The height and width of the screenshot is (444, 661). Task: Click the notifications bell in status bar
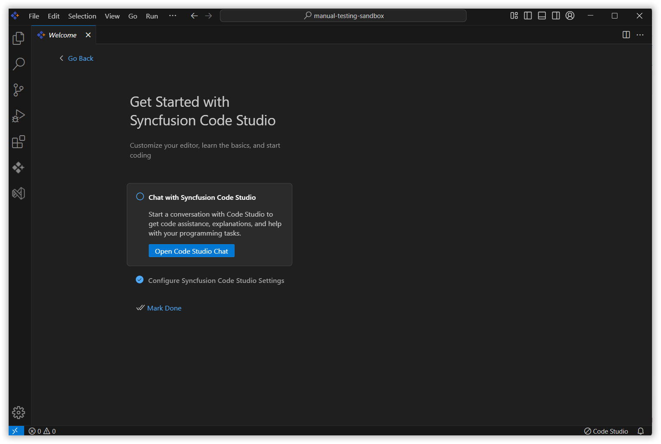pyautogui.click(x=641, y=431)
